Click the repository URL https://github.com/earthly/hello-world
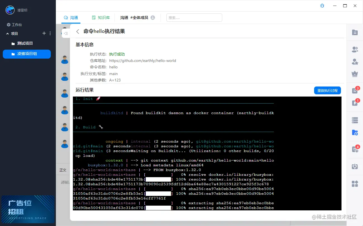The width and height of the screenshot is (363, 226). [x=143, y=61]
